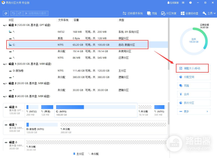Viewport: 217px width, 158px height.
Task: Collapse 磁盘 2 in the disk map
Action: 6,143
